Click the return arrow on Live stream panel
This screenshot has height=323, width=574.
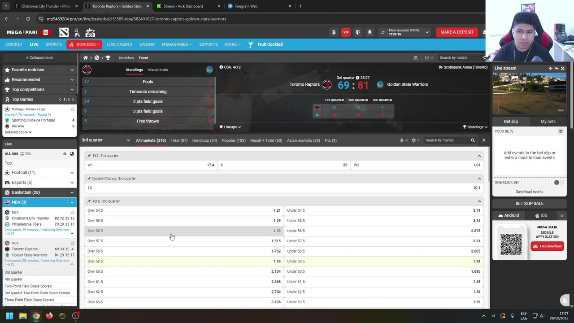557,69
